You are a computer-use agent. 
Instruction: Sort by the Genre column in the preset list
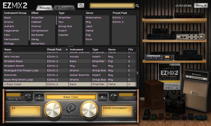pyautogui.click(x=117, y=50)
